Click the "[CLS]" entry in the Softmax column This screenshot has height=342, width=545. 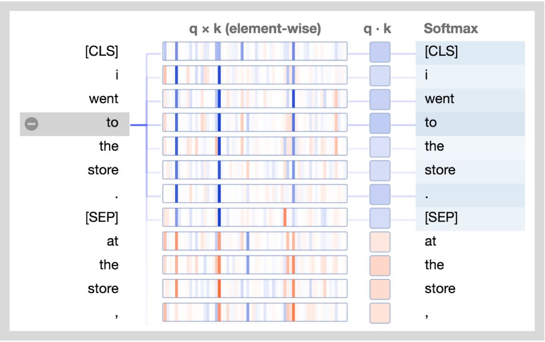click(441, 51)
